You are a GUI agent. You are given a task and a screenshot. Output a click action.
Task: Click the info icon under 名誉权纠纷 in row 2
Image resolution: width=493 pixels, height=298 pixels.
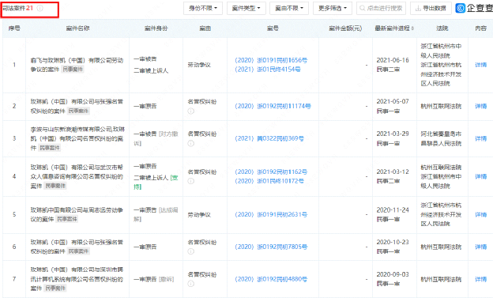(191, 111)
